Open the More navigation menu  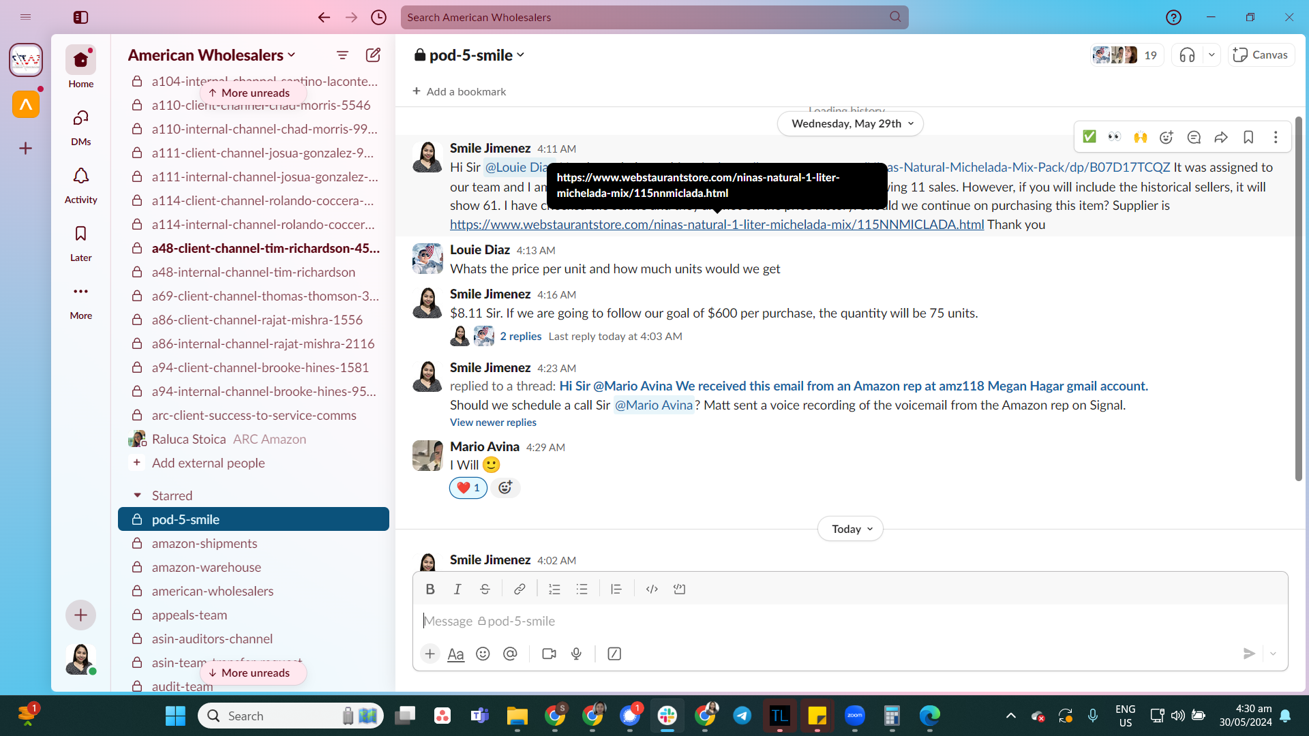click(80, 302)
